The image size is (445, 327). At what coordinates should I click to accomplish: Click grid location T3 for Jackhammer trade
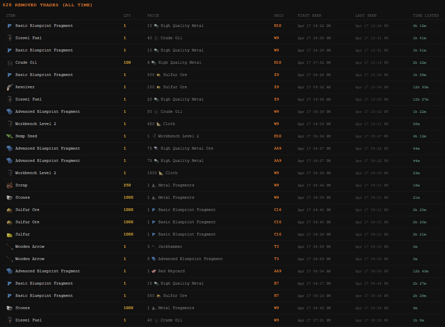point(277,247)
